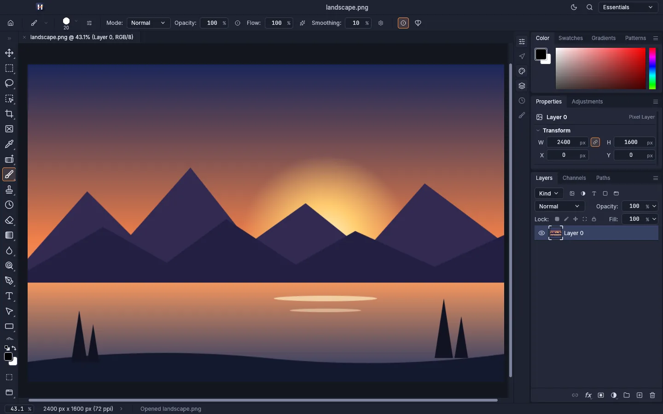This screenshot has height=414, width=663.
Task: Select the Eraser tool
Action: [9, 220]
